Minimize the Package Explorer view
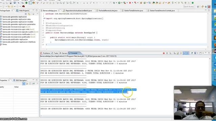Image resolution: width=216 pixels, height=121 pixels. pos(33,10)
